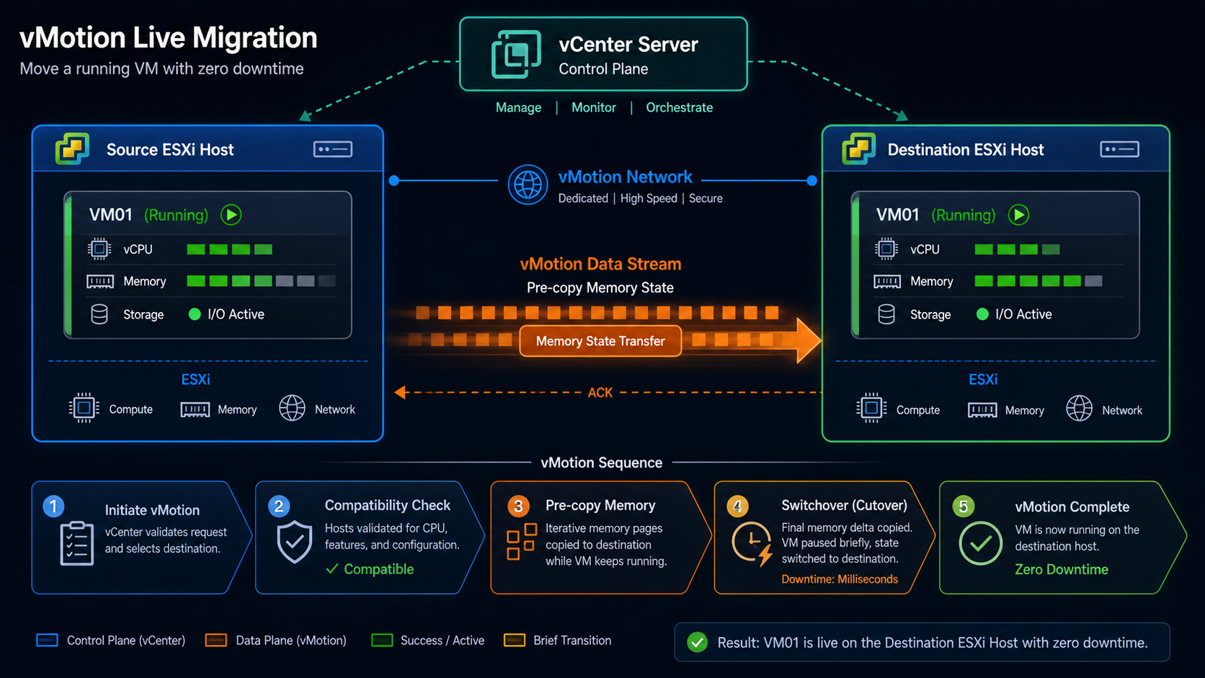The image size is (1205, 678).
Task: Click the ACK label on return arrow
Action: (x=600, y=393)
